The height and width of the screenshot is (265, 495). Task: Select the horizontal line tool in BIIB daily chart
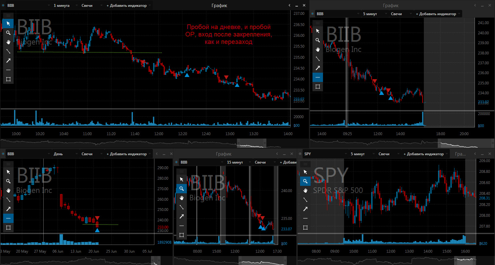point(8,218)
